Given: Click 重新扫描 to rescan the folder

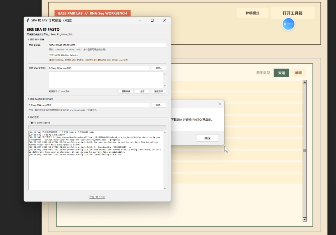Looking at the screenshot, I should click(x=126, y=91).
